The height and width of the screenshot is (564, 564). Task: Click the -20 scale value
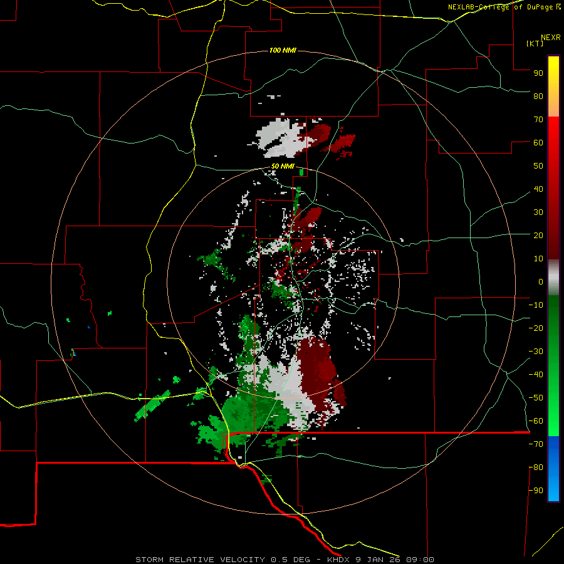coord(536,328)
